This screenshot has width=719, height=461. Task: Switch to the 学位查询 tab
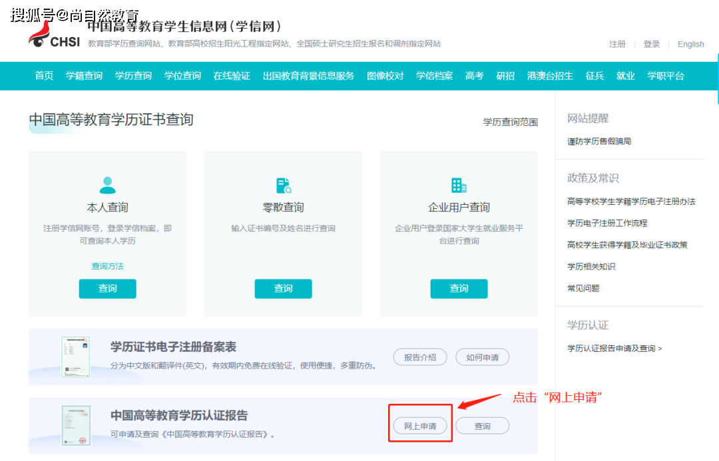pos(182,76)
